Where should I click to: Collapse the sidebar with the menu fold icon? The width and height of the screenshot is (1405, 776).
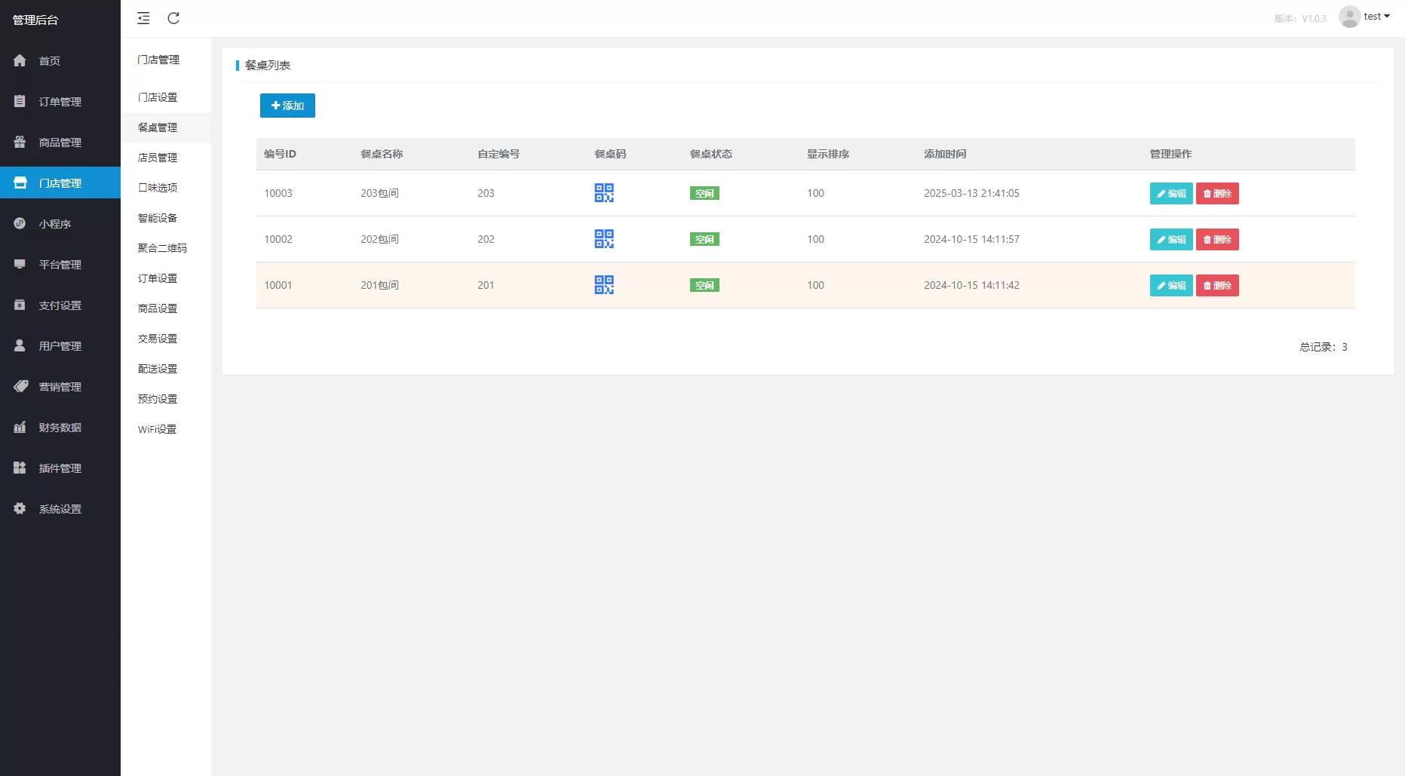pyautogui.click(x=143, y=18)
